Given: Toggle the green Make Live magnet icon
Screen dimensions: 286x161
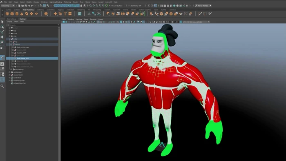Looking at the screenshot, I should coord(107,6).
